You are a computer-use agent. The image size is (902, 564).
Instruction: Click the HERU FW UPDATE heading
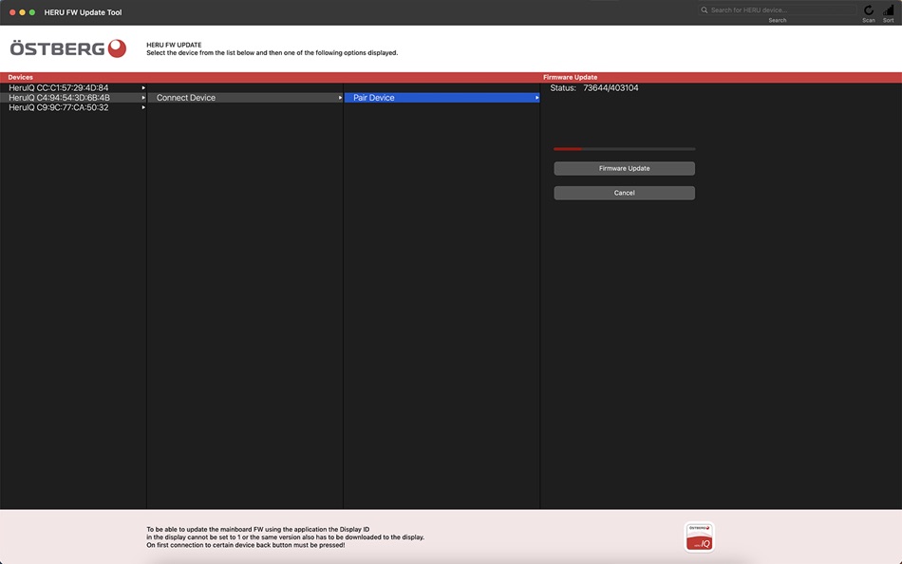click(174, 45)
